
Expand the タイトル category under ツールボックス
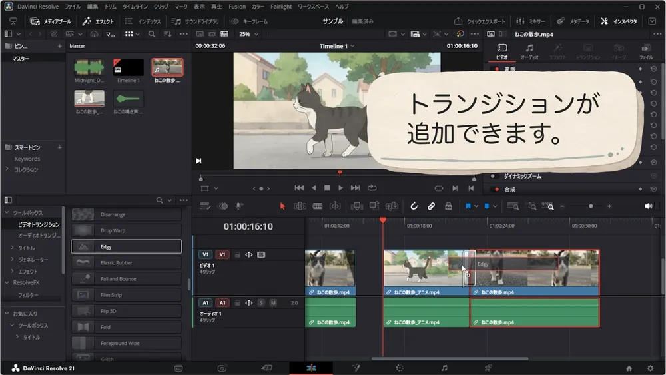[x=12, y=248]
